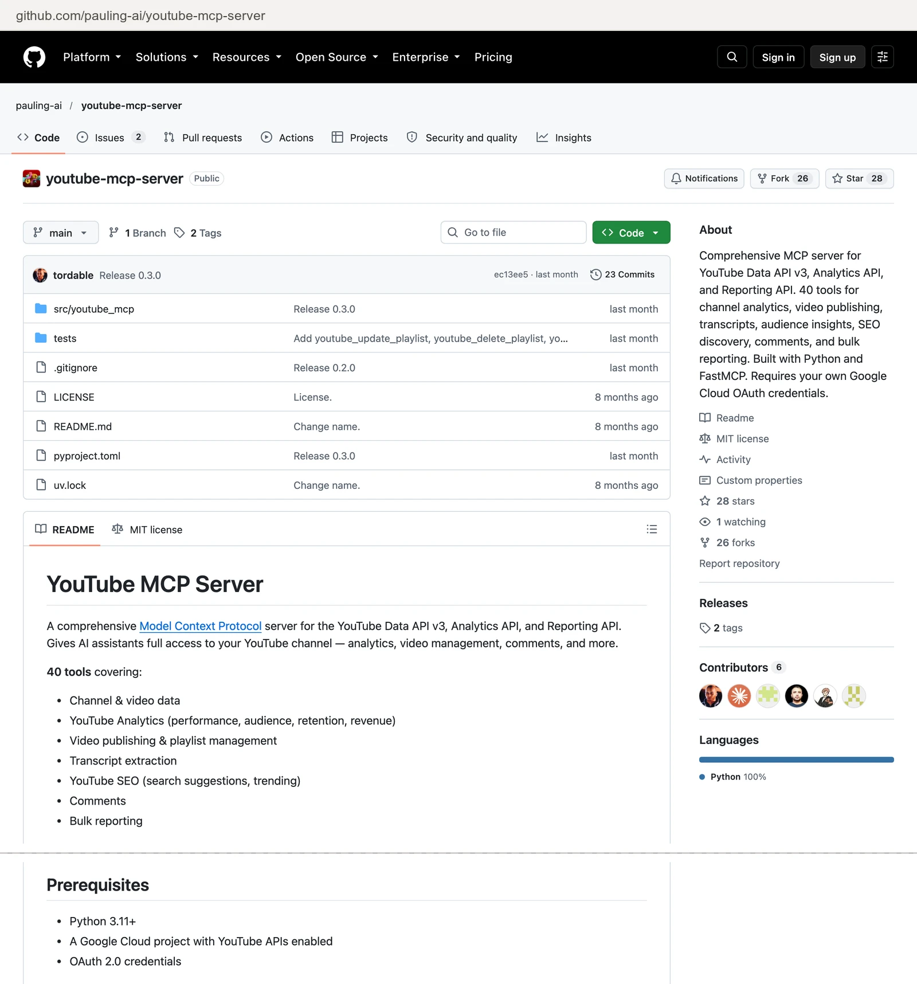Viewport: 917px width, 984px height.
Task: Click the Pricing link in header
Action: pos(493,57)
